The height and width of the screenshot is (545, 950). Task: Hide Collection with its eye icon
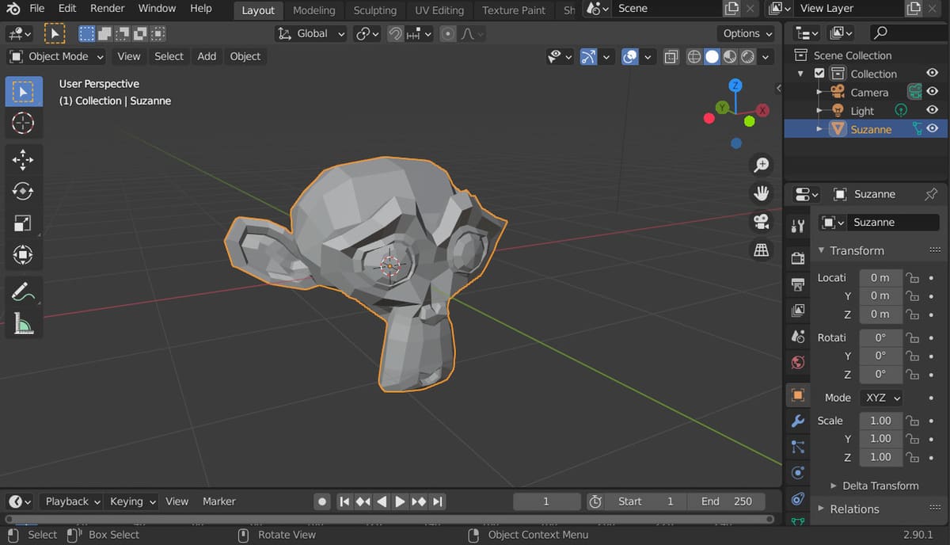[x=933, y=74]
